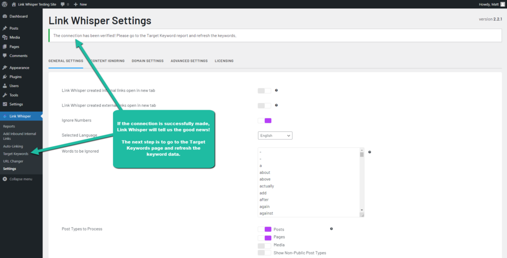Disable the Ignore Numbers switch

tap(264, 121)
